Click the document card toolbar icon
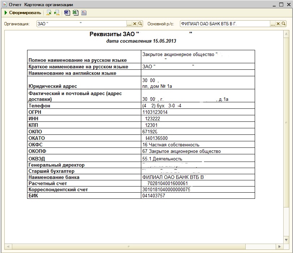293x253 pixels. click(84, 13)
